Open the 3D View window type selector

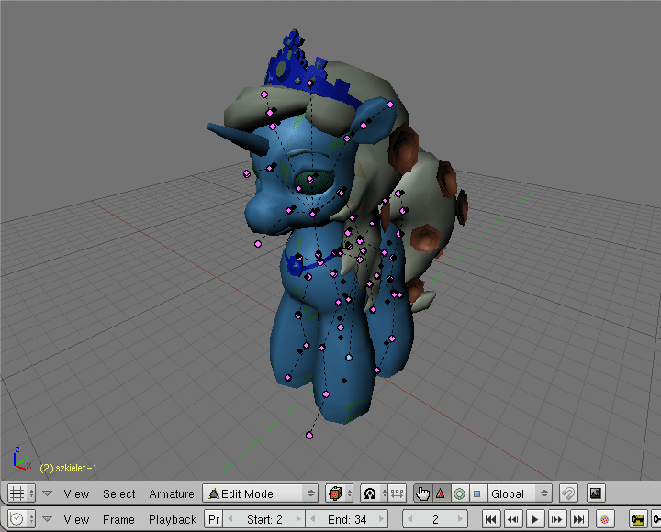point(20,493)
